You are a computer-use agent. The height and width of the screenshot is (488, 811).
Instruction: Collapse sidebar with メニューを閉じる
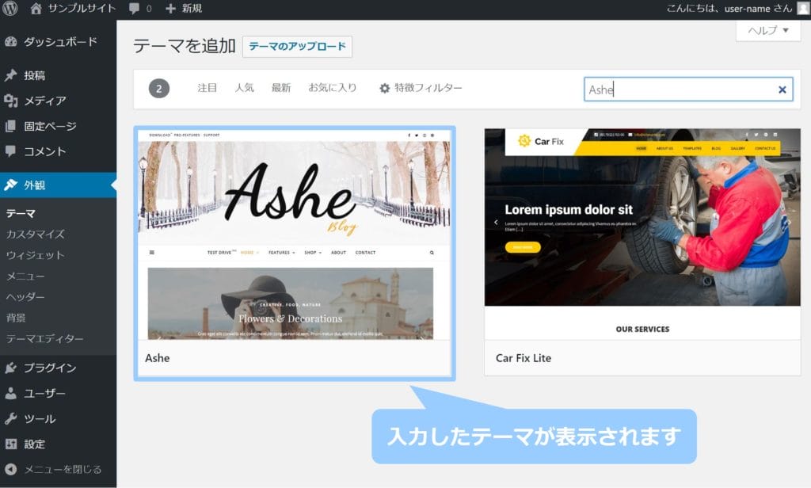point(63,469)
